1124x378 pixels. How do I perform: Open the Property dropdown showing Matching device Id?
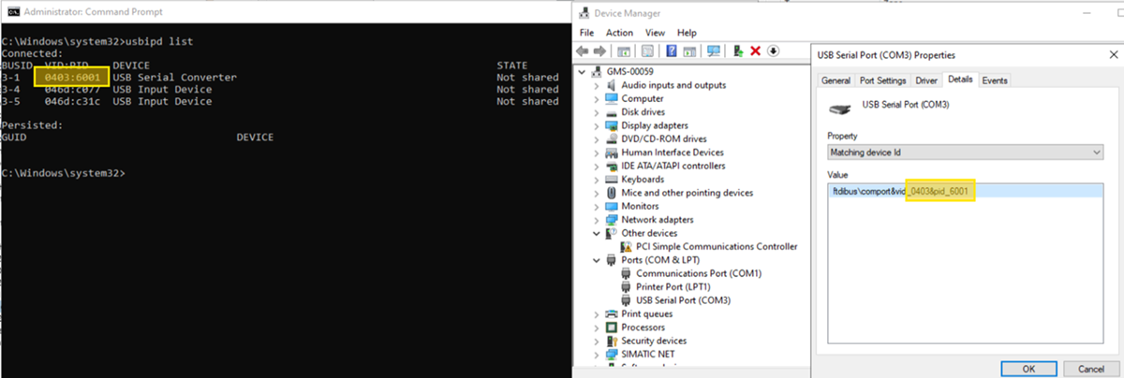point(966,153)
